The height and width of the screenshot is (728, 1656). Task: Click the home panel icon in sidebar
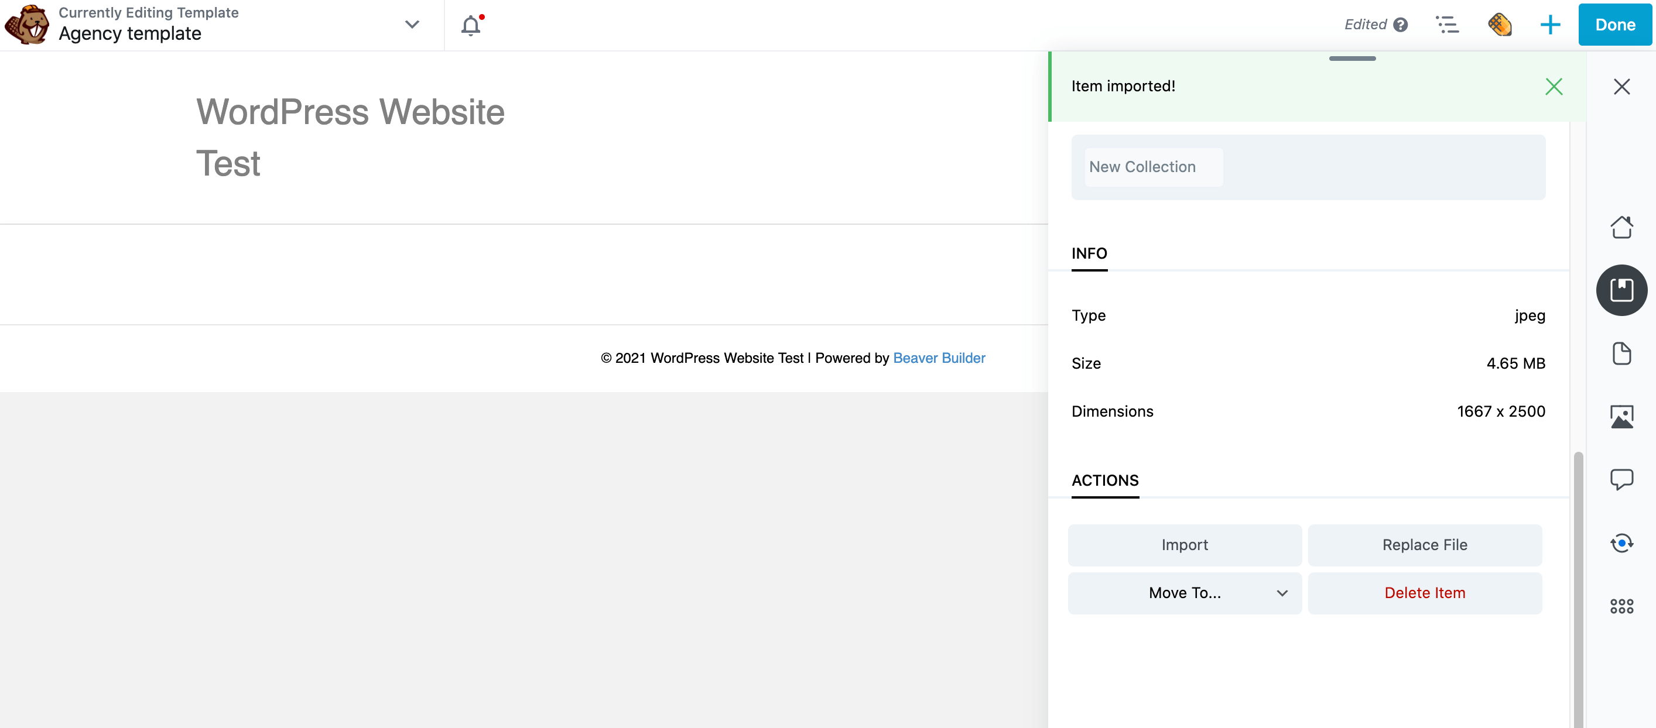(1621, 226)
